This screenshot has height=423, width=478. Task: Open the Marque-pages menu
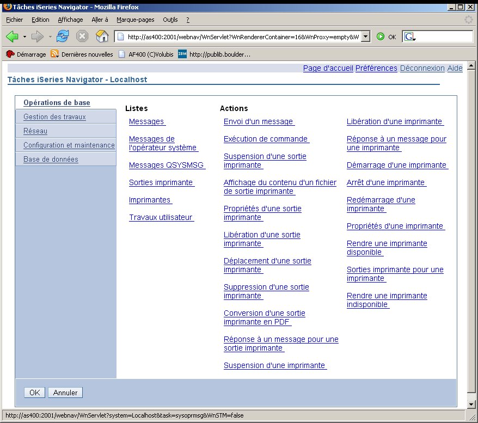(136, 20)
